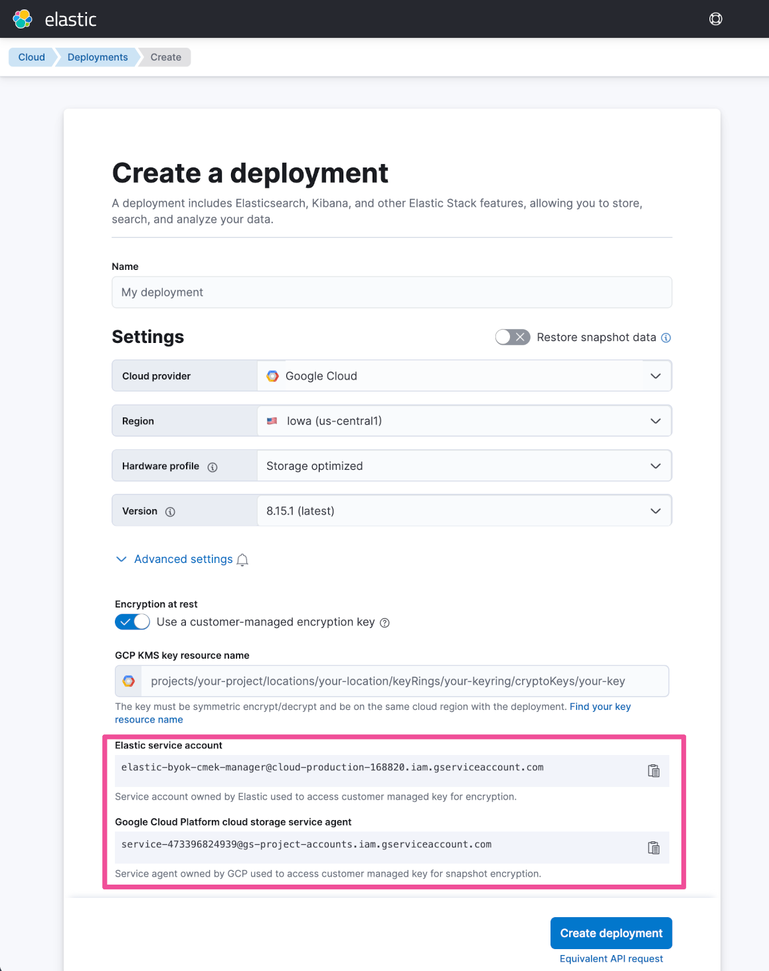Copy the Elastic service account address
769x971 pixels.
[x=654, y=771]
